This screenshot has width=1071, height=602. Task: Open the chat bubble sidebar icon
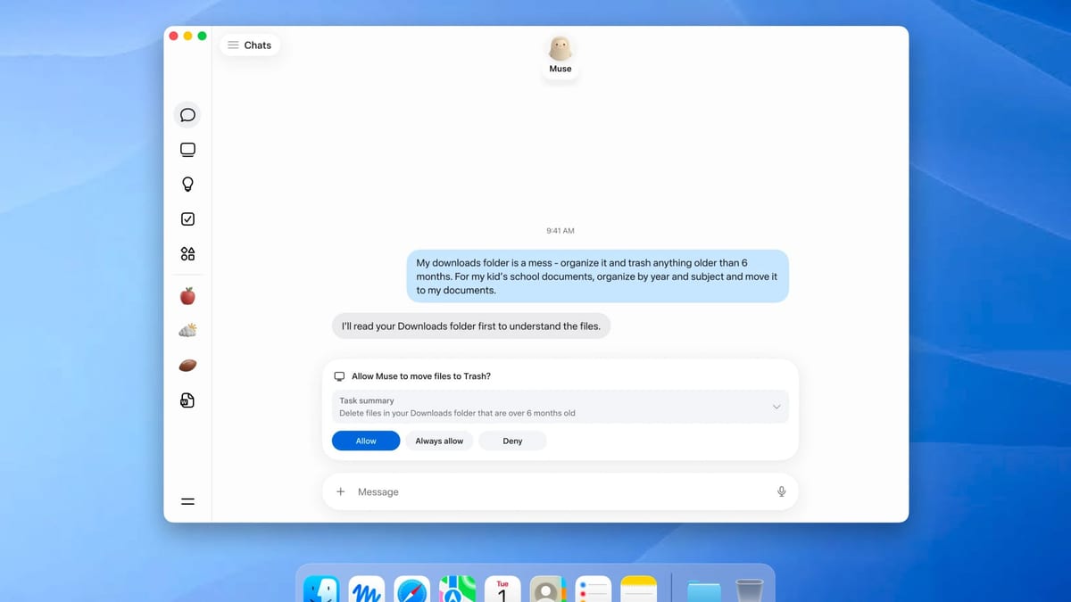187,115
